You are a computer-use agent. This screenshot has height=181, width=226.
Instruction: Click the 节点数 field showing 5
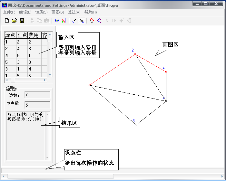tap(37, 105)
